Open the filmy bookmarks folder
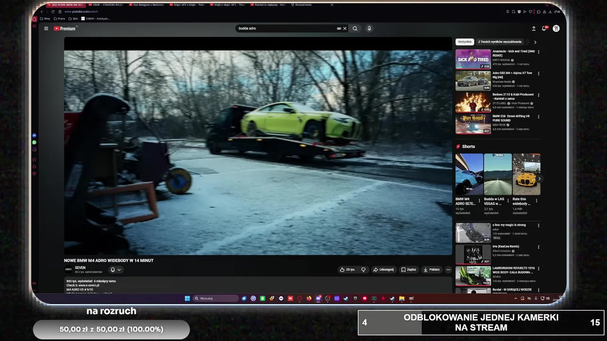607x341 pixels. (45, 18)
